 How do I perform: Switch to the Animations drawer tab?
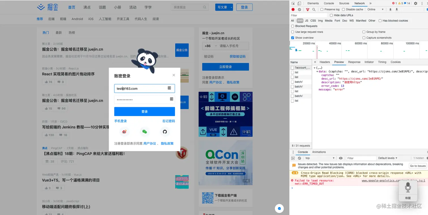pos(319,152)
